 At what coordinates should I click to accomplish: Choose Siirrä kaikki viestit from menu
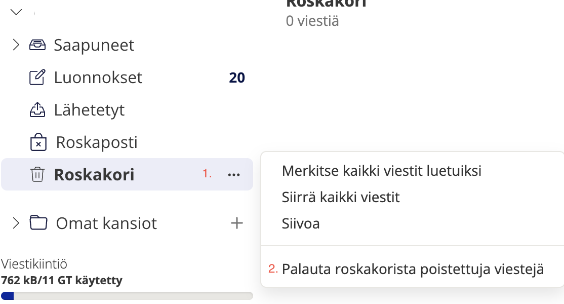click(x=341, y=197)
